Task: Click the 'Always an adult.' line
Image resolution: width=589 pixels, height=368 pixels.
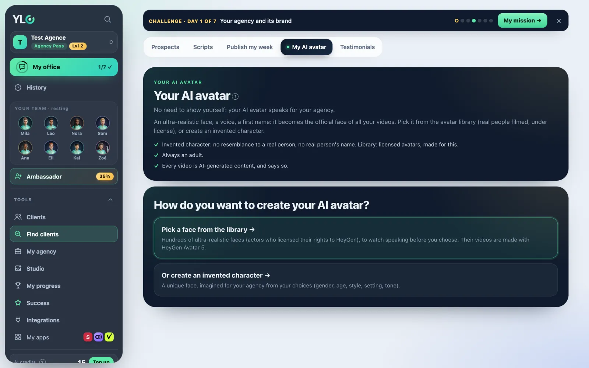Action: pyautogui.click(x=183, y=155)
